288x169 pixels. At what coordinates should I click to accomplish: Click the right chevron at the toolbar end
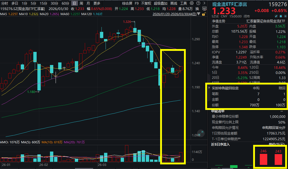(204, 3)
